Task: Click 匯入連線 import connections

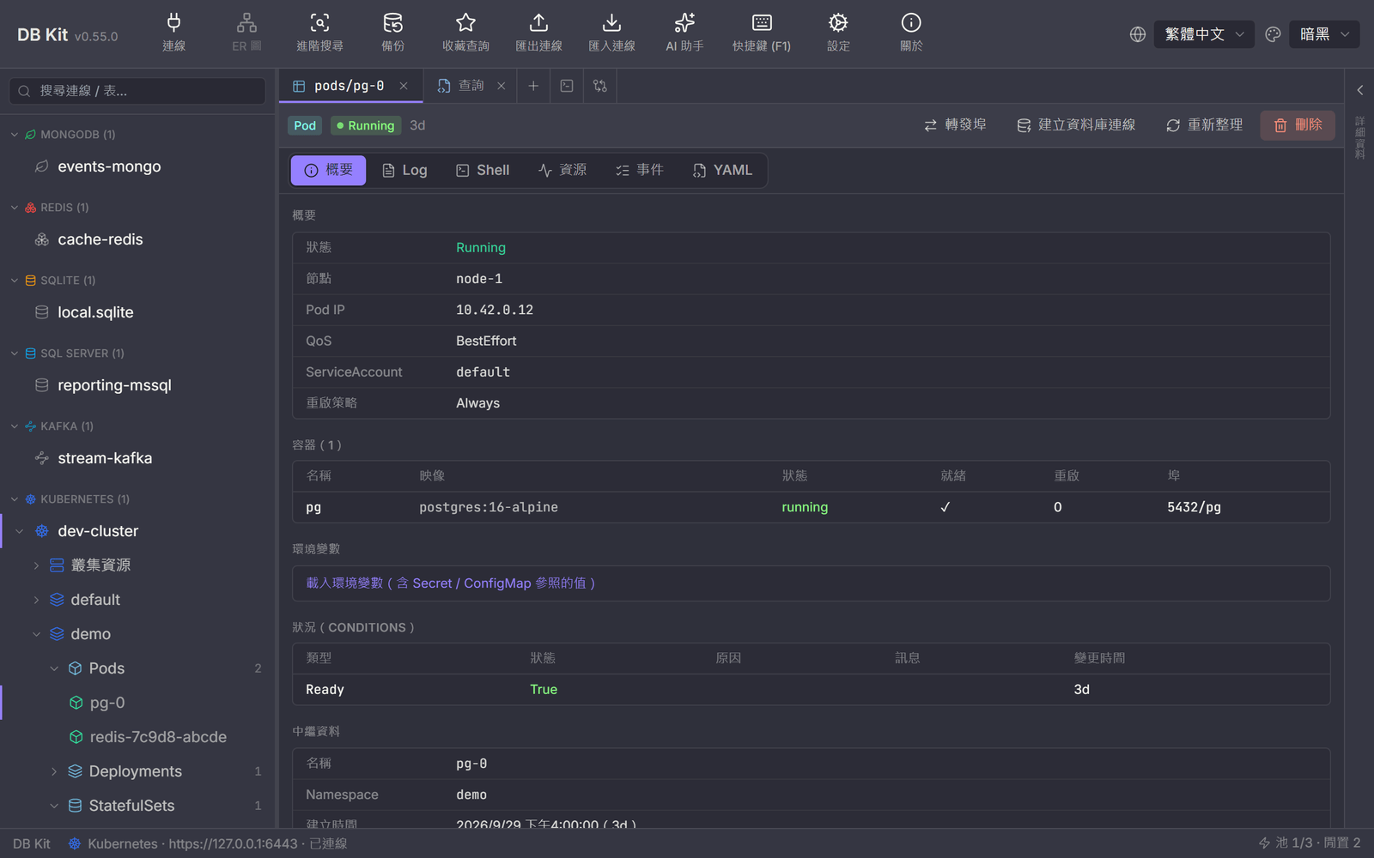Action: [611, 33]
